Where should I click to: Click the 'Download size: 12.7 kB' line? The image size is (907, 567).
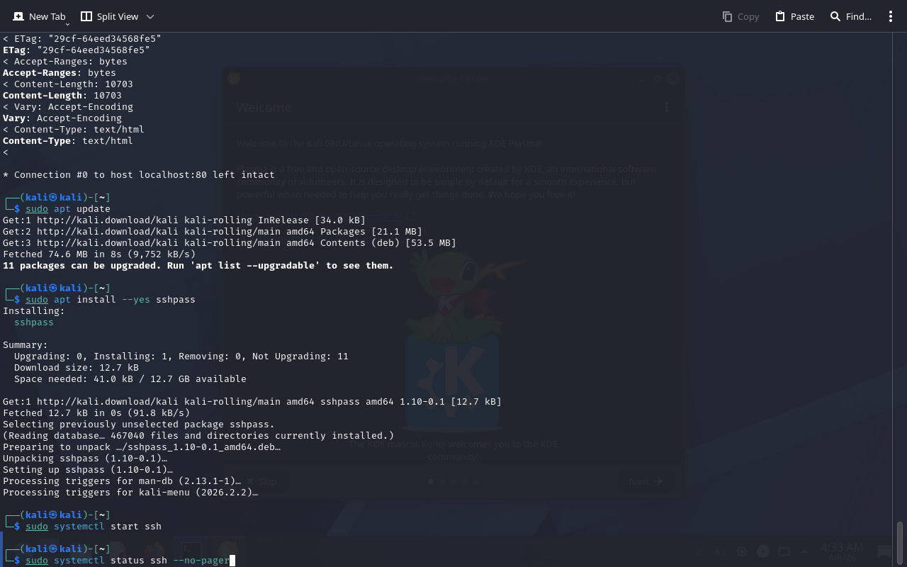77,368
